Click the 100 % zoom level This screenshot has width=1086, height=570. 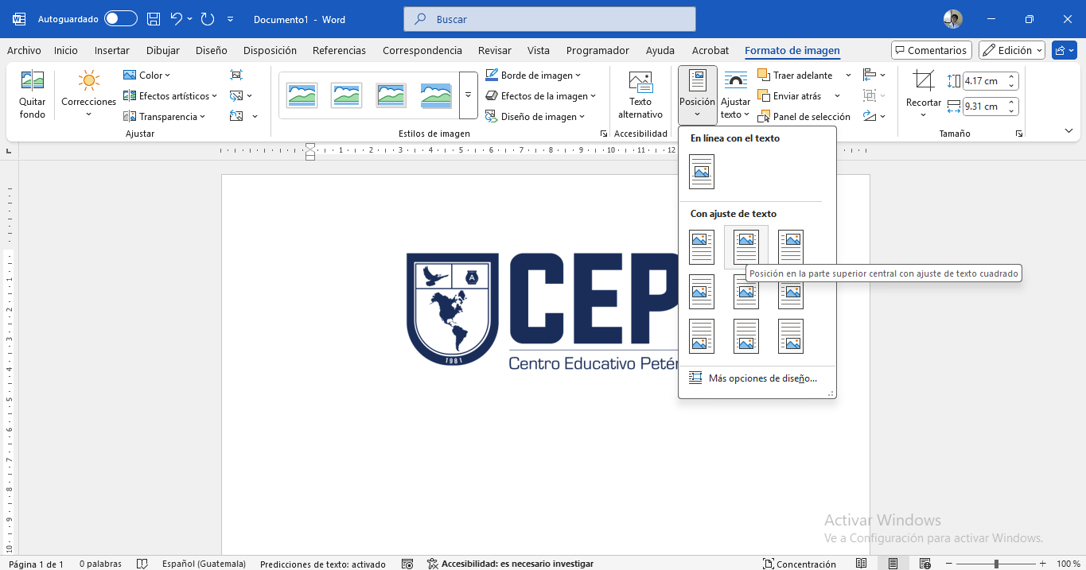1068,564
